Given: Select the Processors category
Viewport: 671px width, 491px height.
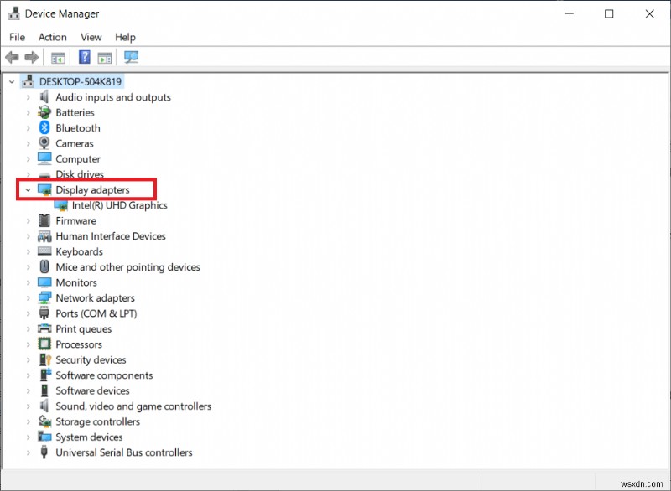Looking at the screenshot, I should tap(79, 344).
